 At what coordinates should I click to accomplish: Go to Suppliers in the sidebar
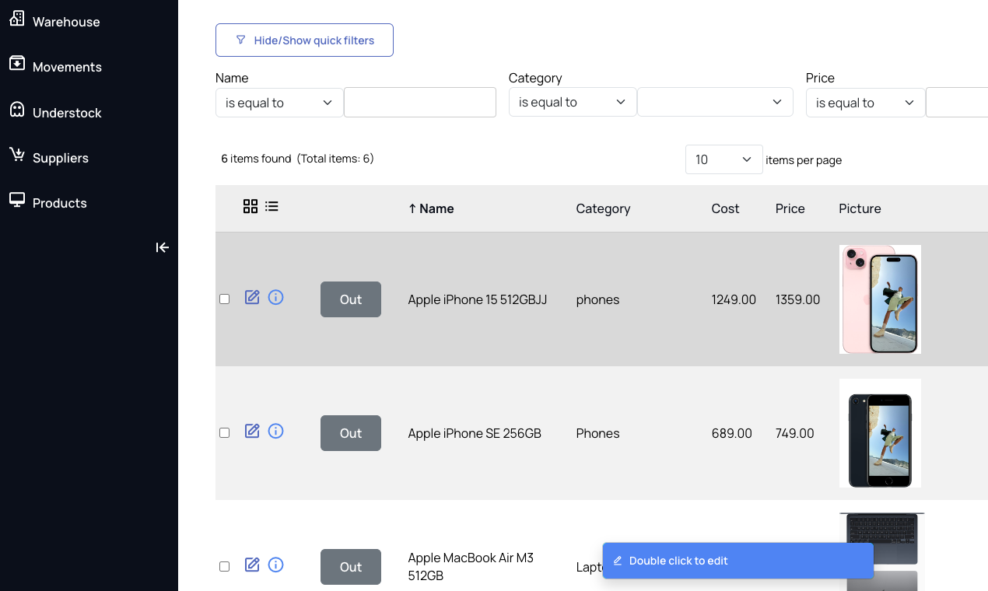(x=60, y=158)
